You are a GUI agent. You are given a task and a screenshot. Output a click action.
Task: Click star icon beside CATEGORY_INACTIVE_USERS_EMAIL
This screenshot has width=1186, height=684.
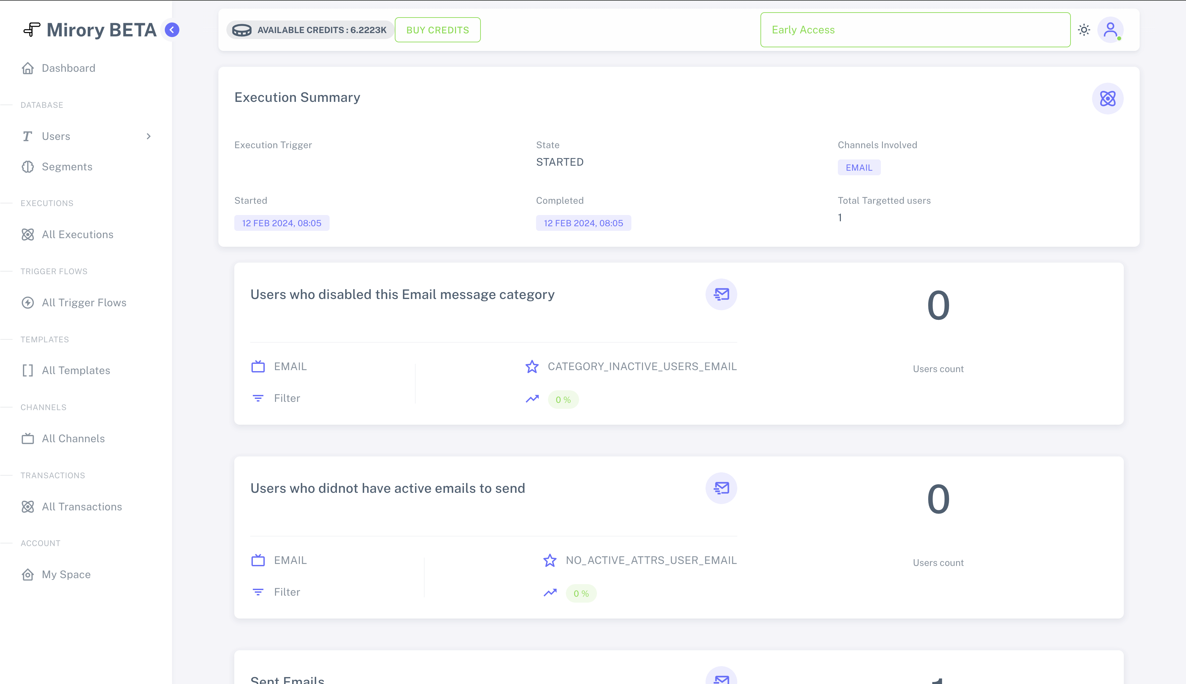(x=532, y=366)
